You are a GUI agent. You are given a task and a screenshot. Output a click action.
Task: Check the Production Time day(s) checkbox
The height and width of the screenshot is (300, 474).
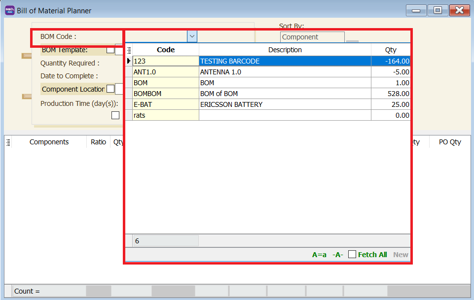point(115,115)
